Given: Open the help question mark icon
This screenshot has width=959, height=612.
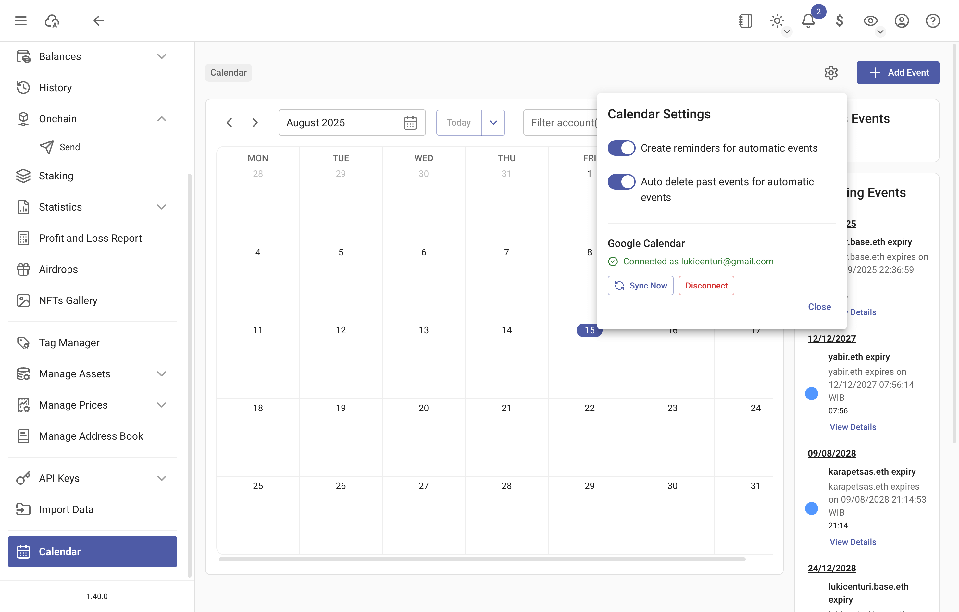Looking at the screenshot, I should pos(933,20).
